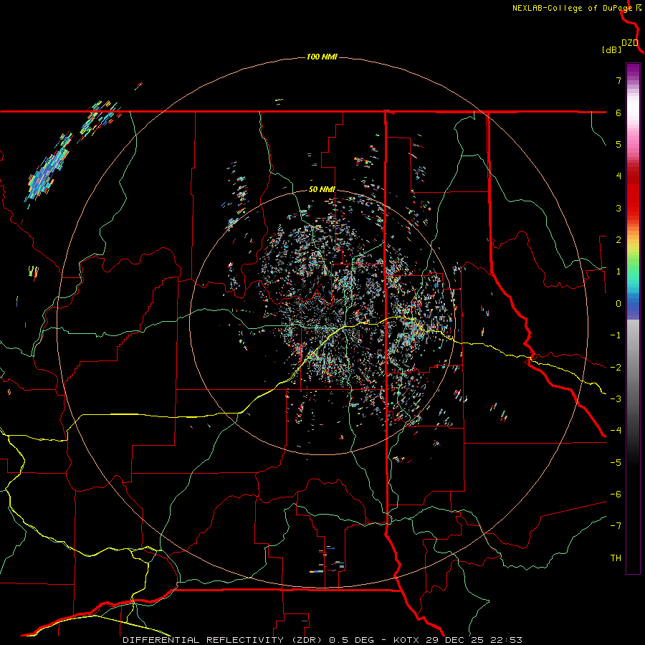Screen dimensions: 645x645
Task: Click the -6 value on color scale
Action: [x=616, y=494]
